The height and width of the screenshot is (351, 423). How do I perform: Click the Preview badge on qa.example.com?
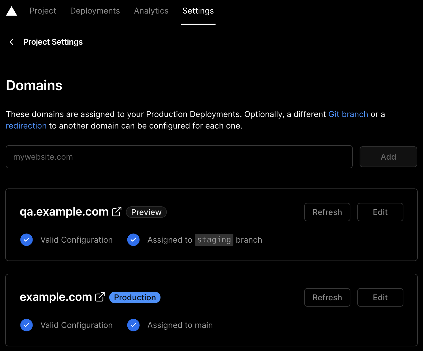pyautogui.click(x=146, y=212)
